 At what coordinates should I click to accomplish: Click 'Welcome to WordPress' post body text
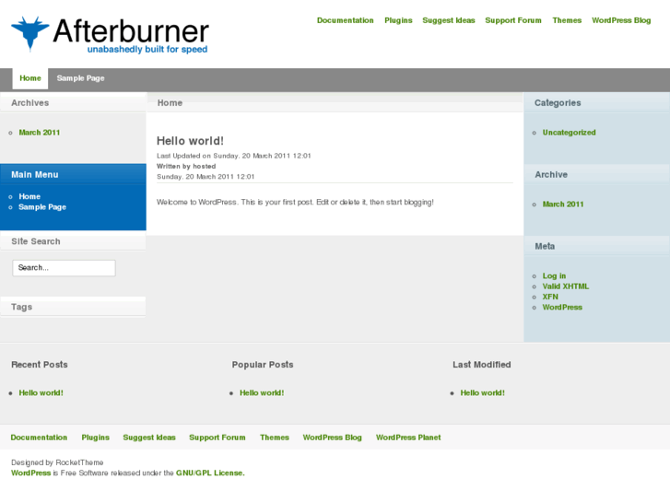coord(295,203)
